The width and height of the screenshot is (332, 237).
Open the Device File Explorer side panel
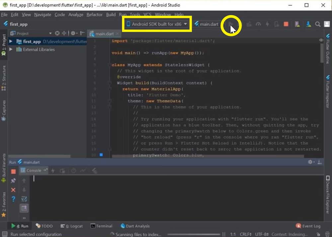point(328,194)
